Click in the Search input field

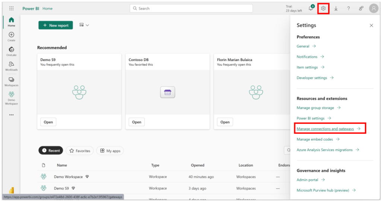tap(191, 9)
